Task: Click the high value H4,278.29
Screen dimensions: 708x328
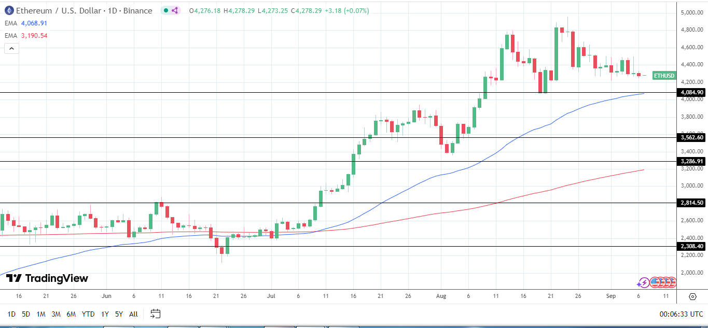Action: tap(239, 10)
